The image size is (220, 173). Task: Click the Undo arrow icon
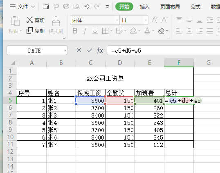pos(87,7)
